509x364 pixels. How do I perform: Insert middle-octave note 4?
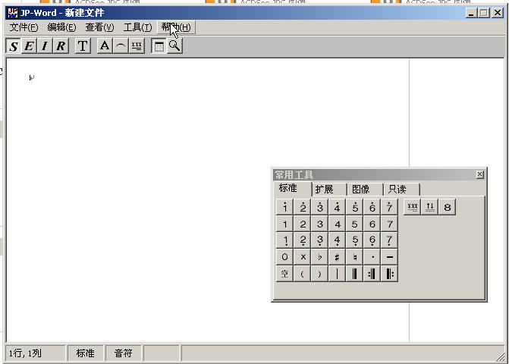tap(338, 224)
